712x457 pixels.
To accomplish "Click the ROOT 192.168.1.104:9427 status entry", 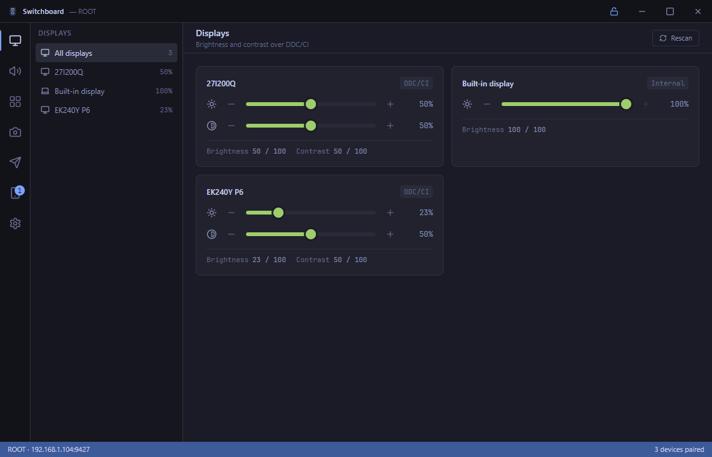I will pyautogui.click(x=48, y=449).
